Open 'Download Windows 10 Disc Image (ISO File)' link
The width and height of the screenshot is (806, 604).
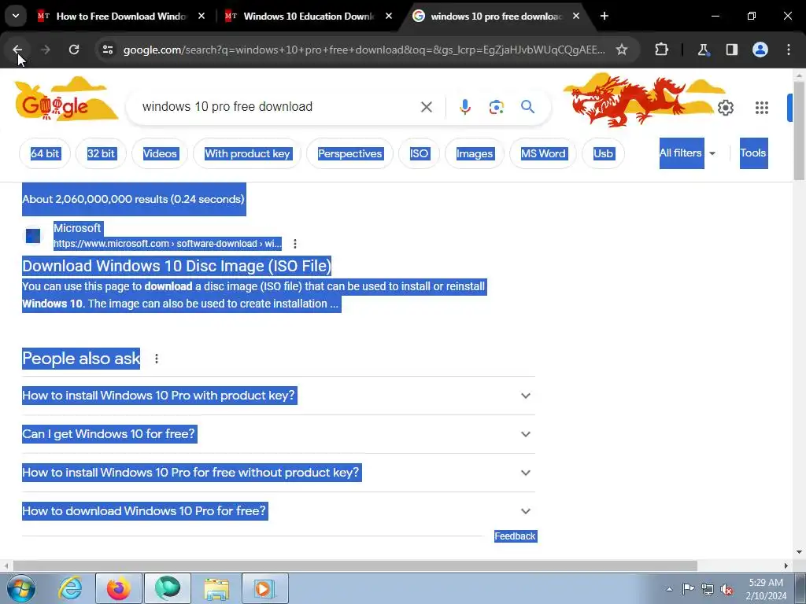[x=176, y=266]
